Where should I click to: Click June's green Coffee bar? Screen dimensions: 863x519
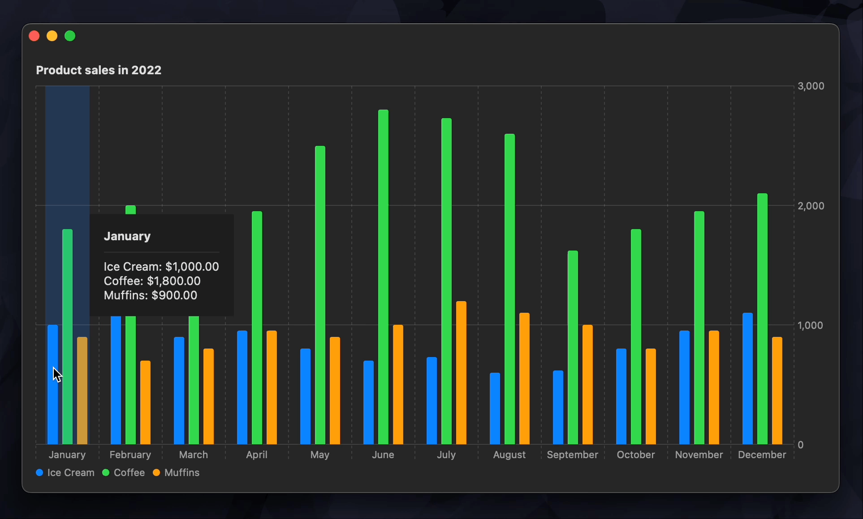tap(384, 277)
